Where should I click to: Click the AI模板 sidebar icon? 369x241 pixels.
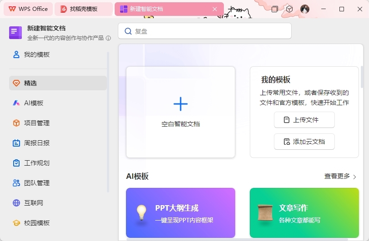click(16, 103)
